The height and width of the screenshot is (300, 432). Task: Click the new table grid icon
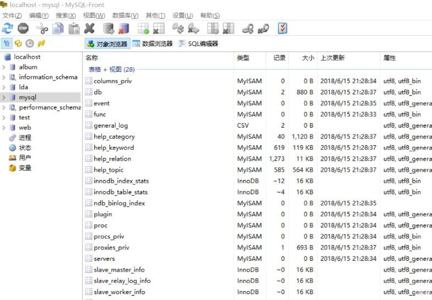coord(143,29)
